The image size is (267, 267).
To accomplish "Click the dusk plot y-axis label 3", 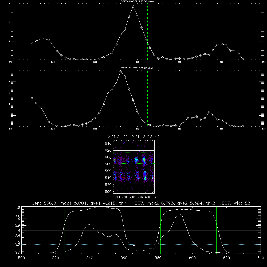I will pyautogui.click(x=10, y=93).
